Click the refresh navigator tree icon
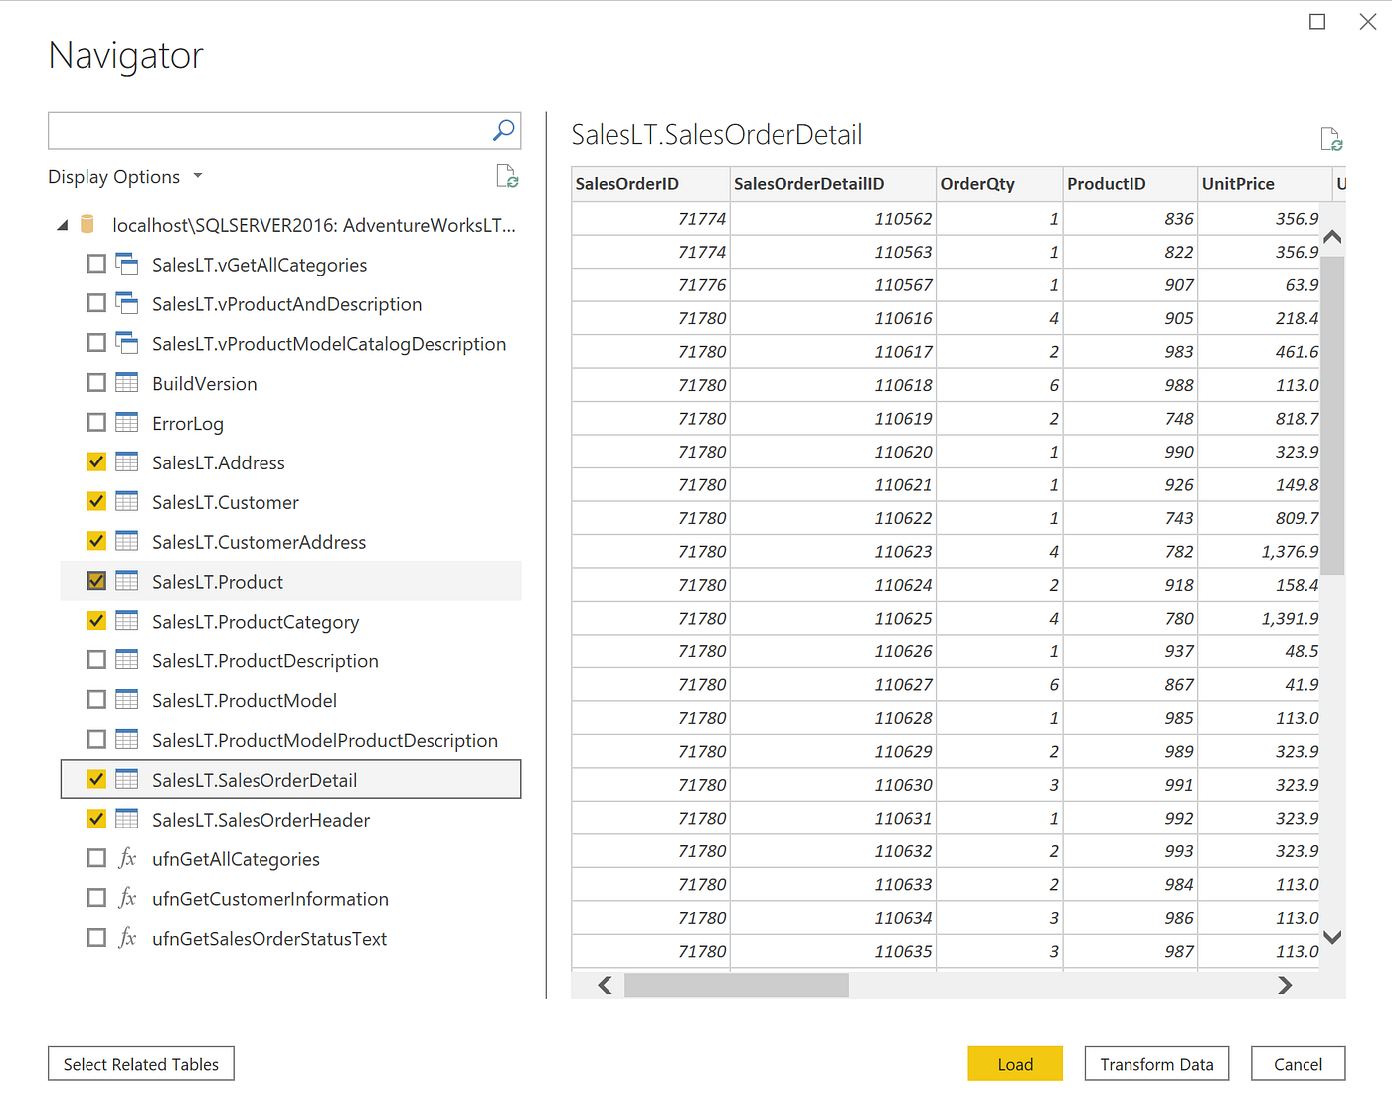 tap(507, 177)
